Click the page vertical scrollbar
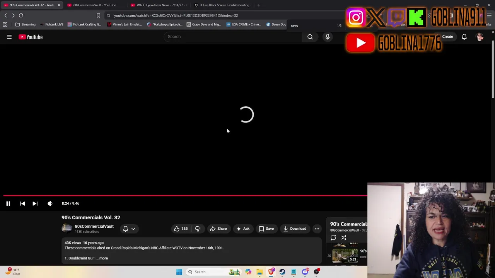 coord(493,69)
